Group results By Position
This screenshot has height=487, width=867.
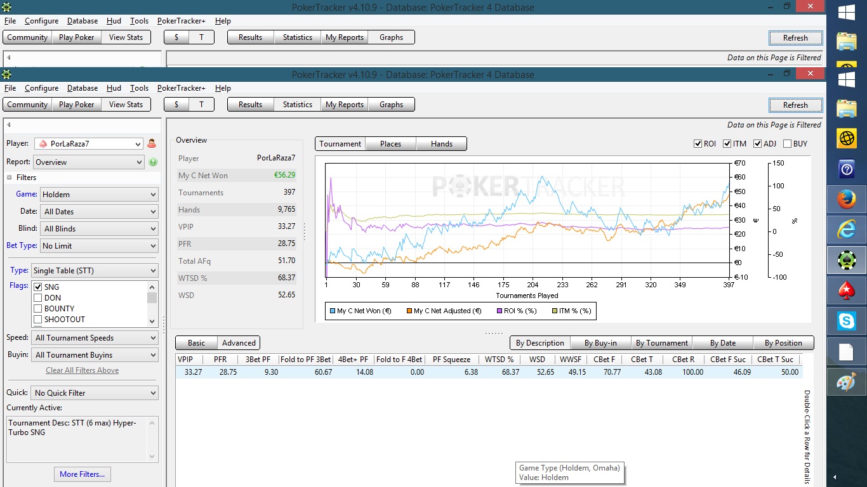pyautogui.click(x=783, y=343)
